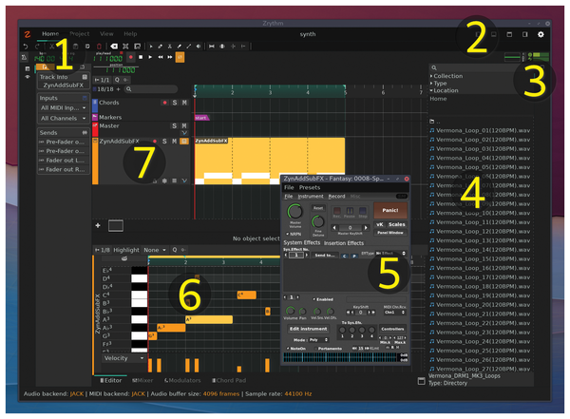Switch to the Mixer bottom tab
The width and height of the screenshot is (570, 419).
point(142,380)
